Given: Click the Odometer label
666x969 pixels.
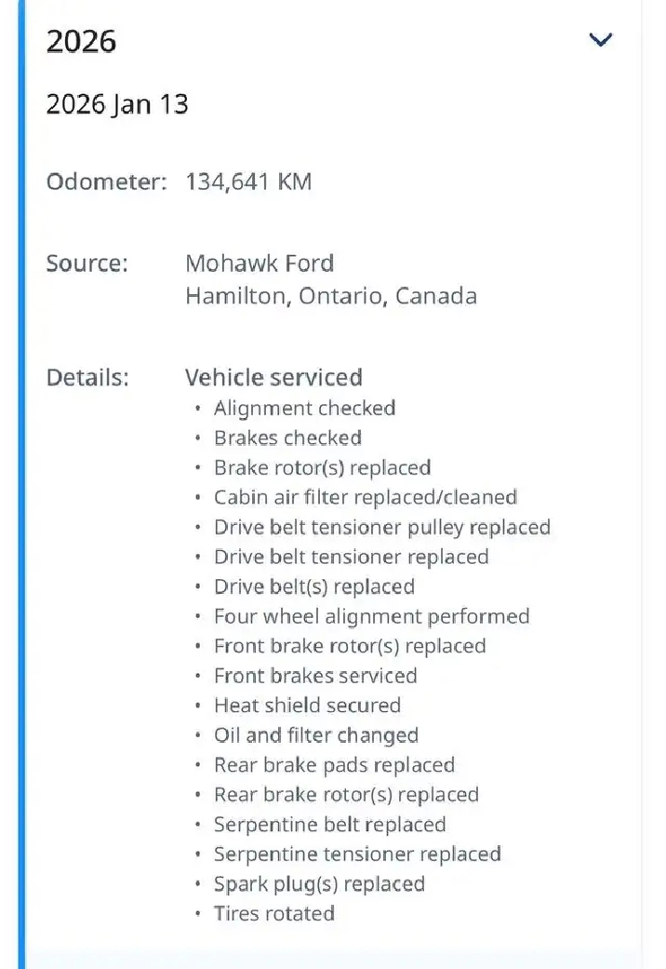Looking at the screenshot, I should click(106, 182).
